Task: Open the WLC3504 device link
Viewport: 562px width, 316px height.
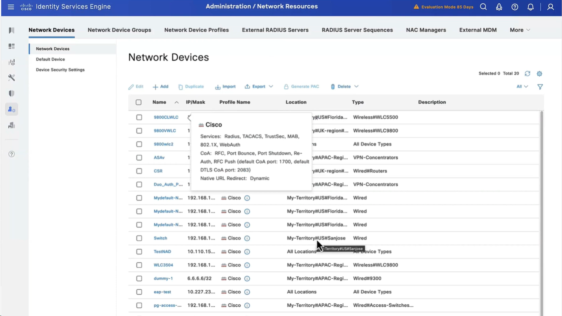Action: coord(163,265)
